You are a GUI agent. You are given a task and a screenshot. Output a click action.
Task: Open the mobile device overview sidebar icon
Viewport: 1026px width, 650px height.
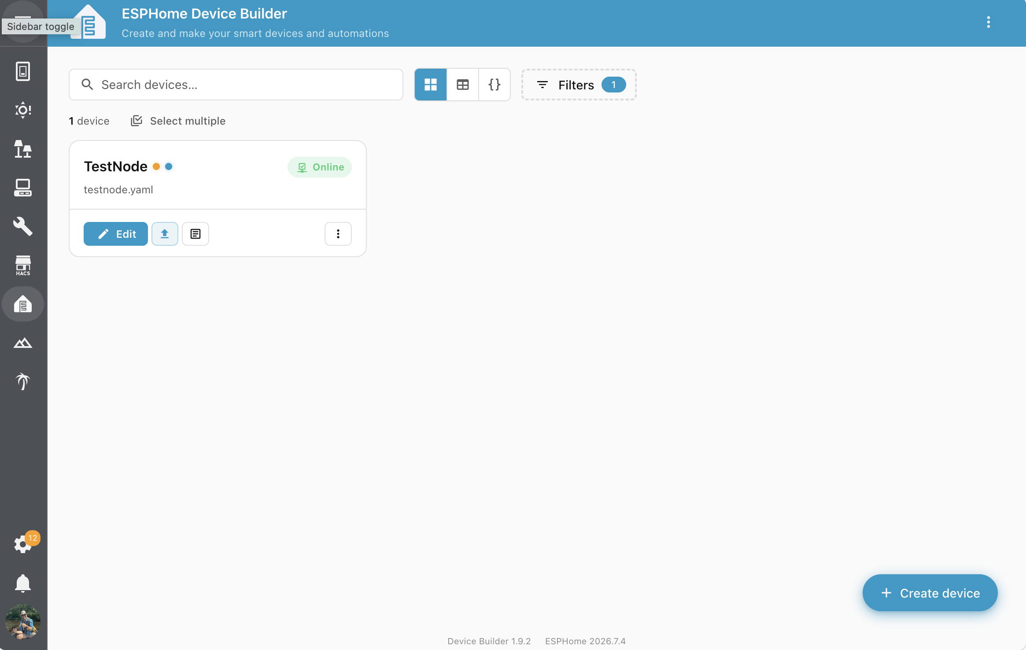pos(23,71)
